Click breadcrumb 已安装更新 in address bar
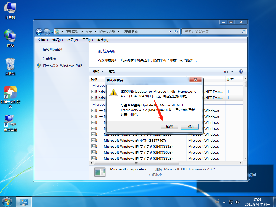Screen dimensions: 276x207 130,31
